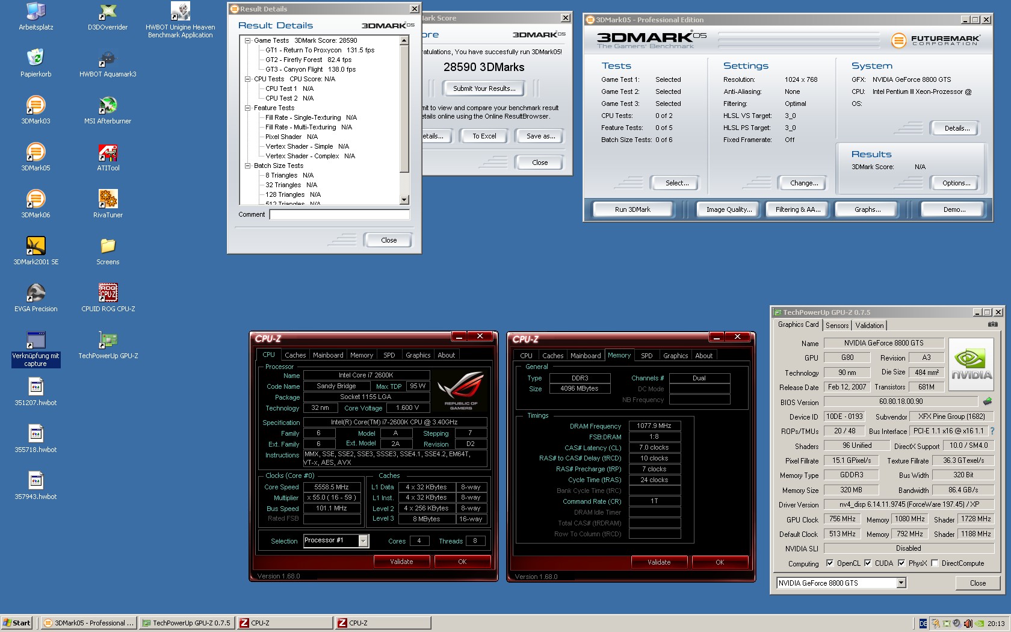The image size is (1011, 632).
Task: Click the Image Quality button
Action: pyautogui.click(x=729, y=209)
